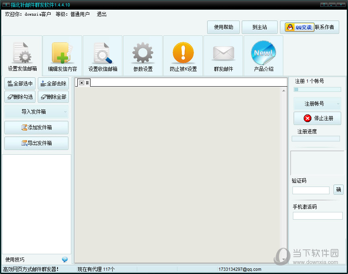Click the 手机激活码 input field
Viewport: 348px width, 274px height.
317,216
